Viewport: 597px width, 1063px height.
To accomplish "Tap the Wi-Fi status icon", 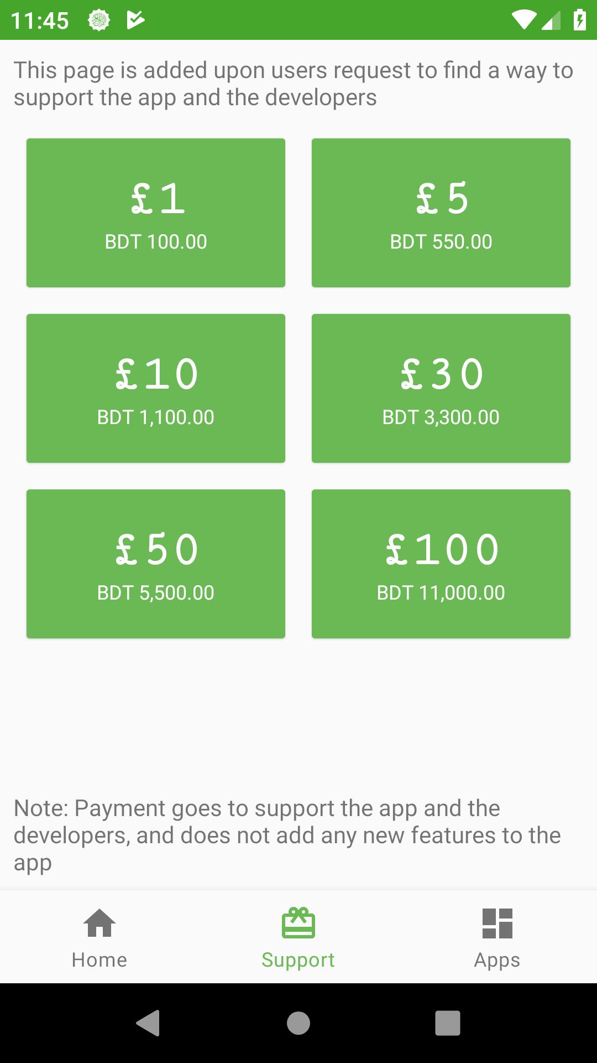I will click(523, 20).
